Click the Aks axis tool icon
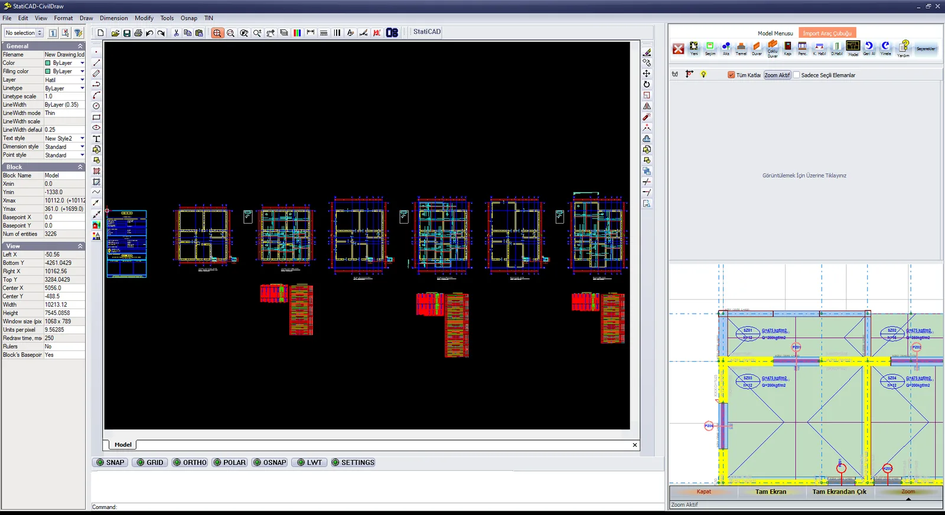Screen dimensions: 945x515 726,48
